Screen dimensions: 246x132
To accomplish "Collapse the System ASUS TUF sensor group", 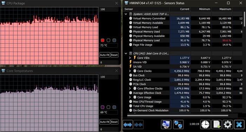I will coord(126,14).
